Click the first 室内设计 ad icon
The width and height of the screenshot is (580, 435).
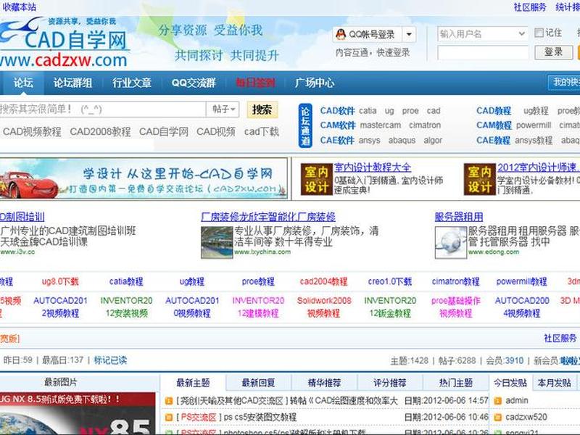tap(316, 179)
